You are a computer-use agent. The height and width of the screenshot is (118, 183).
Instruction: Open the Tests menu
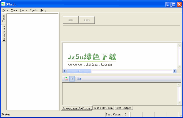coord(23,10)
